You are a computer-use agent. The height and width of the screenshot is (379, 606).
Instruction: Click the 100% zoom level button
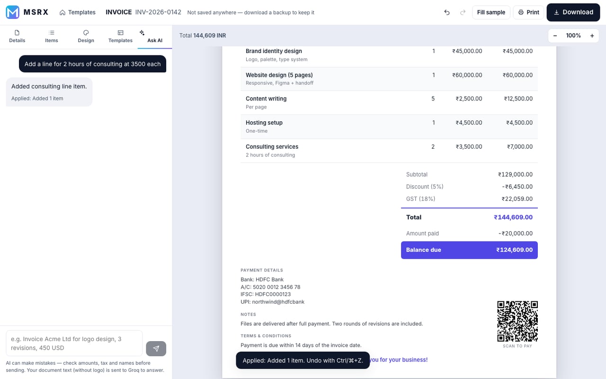point(573,36)
